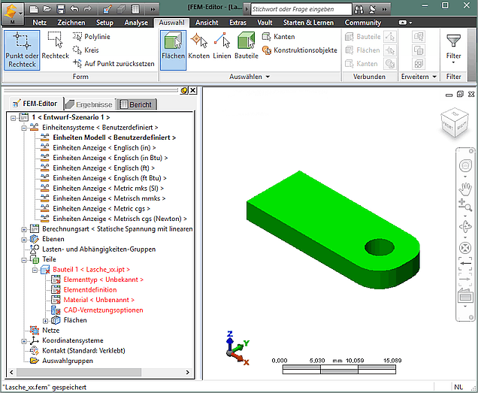Collapse the Einheitensysteme tree node

point(24,128)
